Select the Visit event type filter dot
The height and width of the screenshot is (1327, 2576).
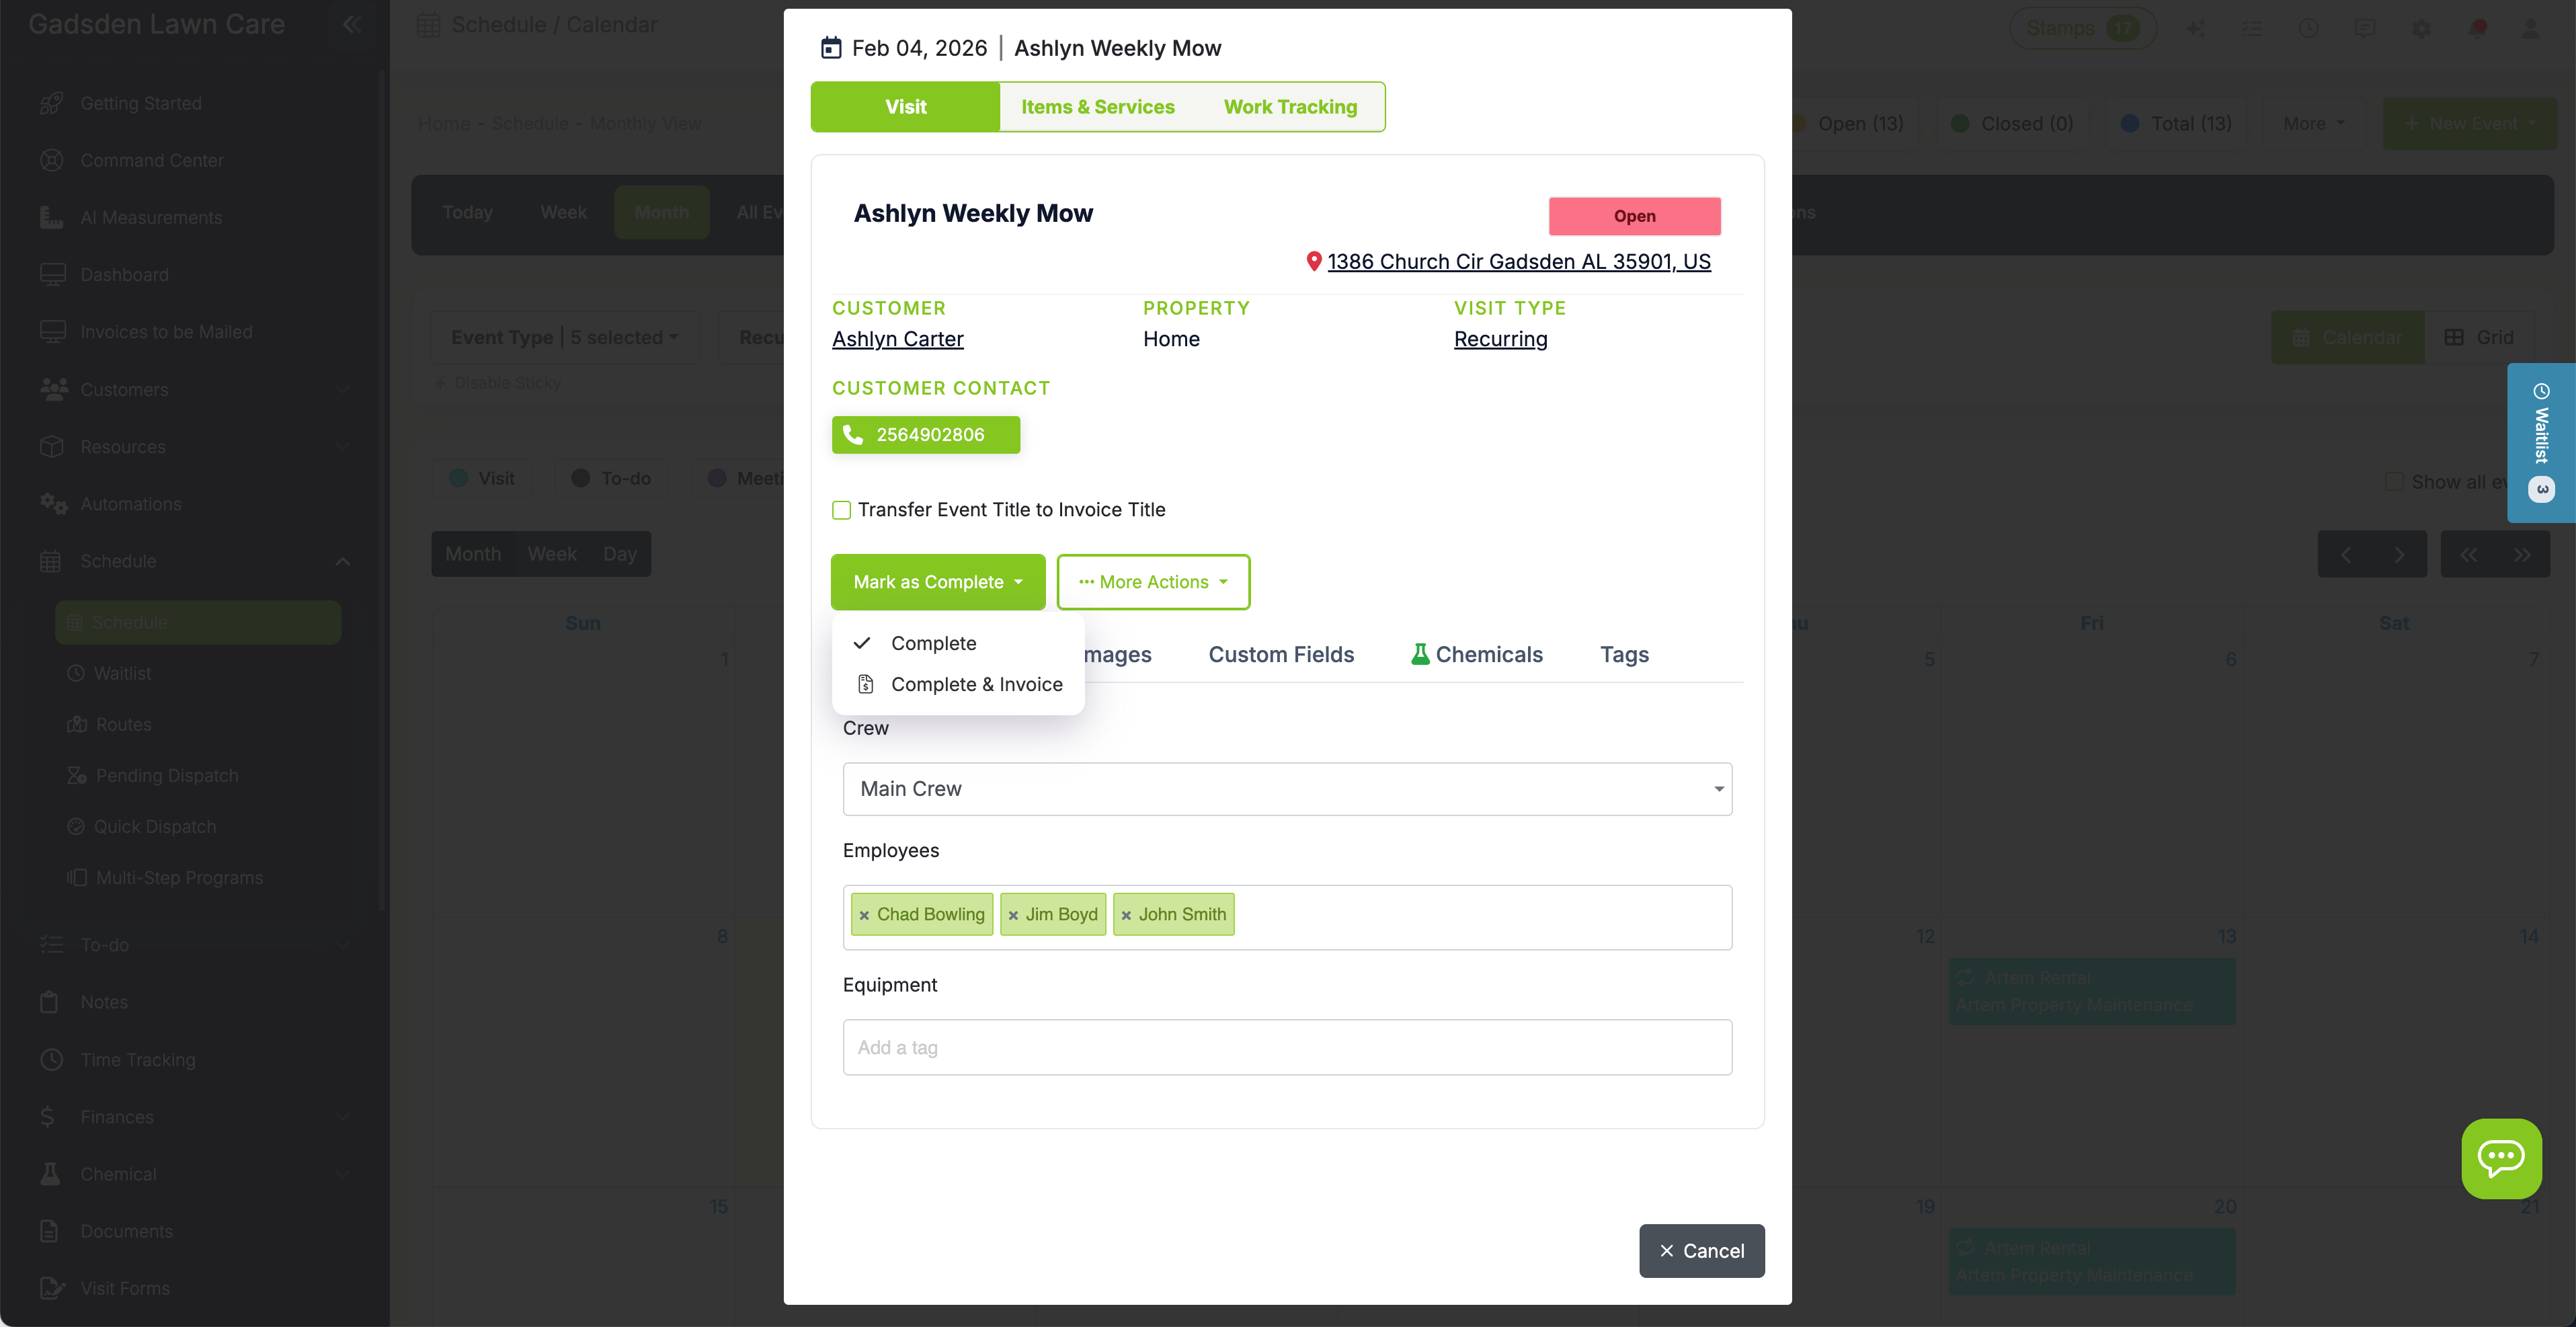460,478
